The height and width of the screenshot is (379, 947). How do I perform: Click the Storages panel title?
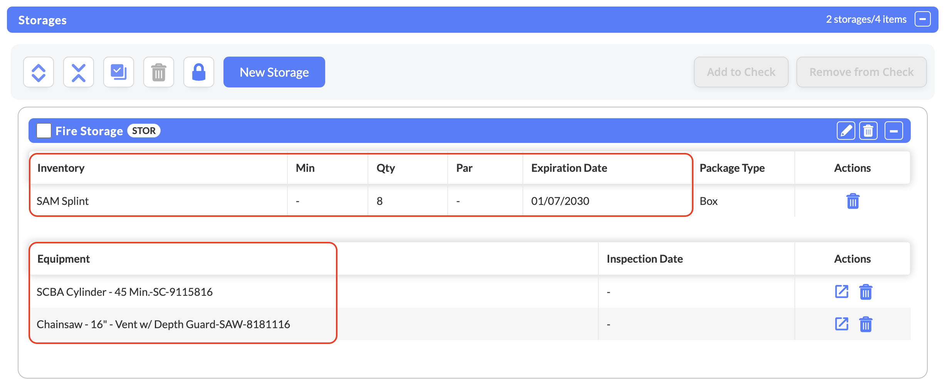point(42,20)
